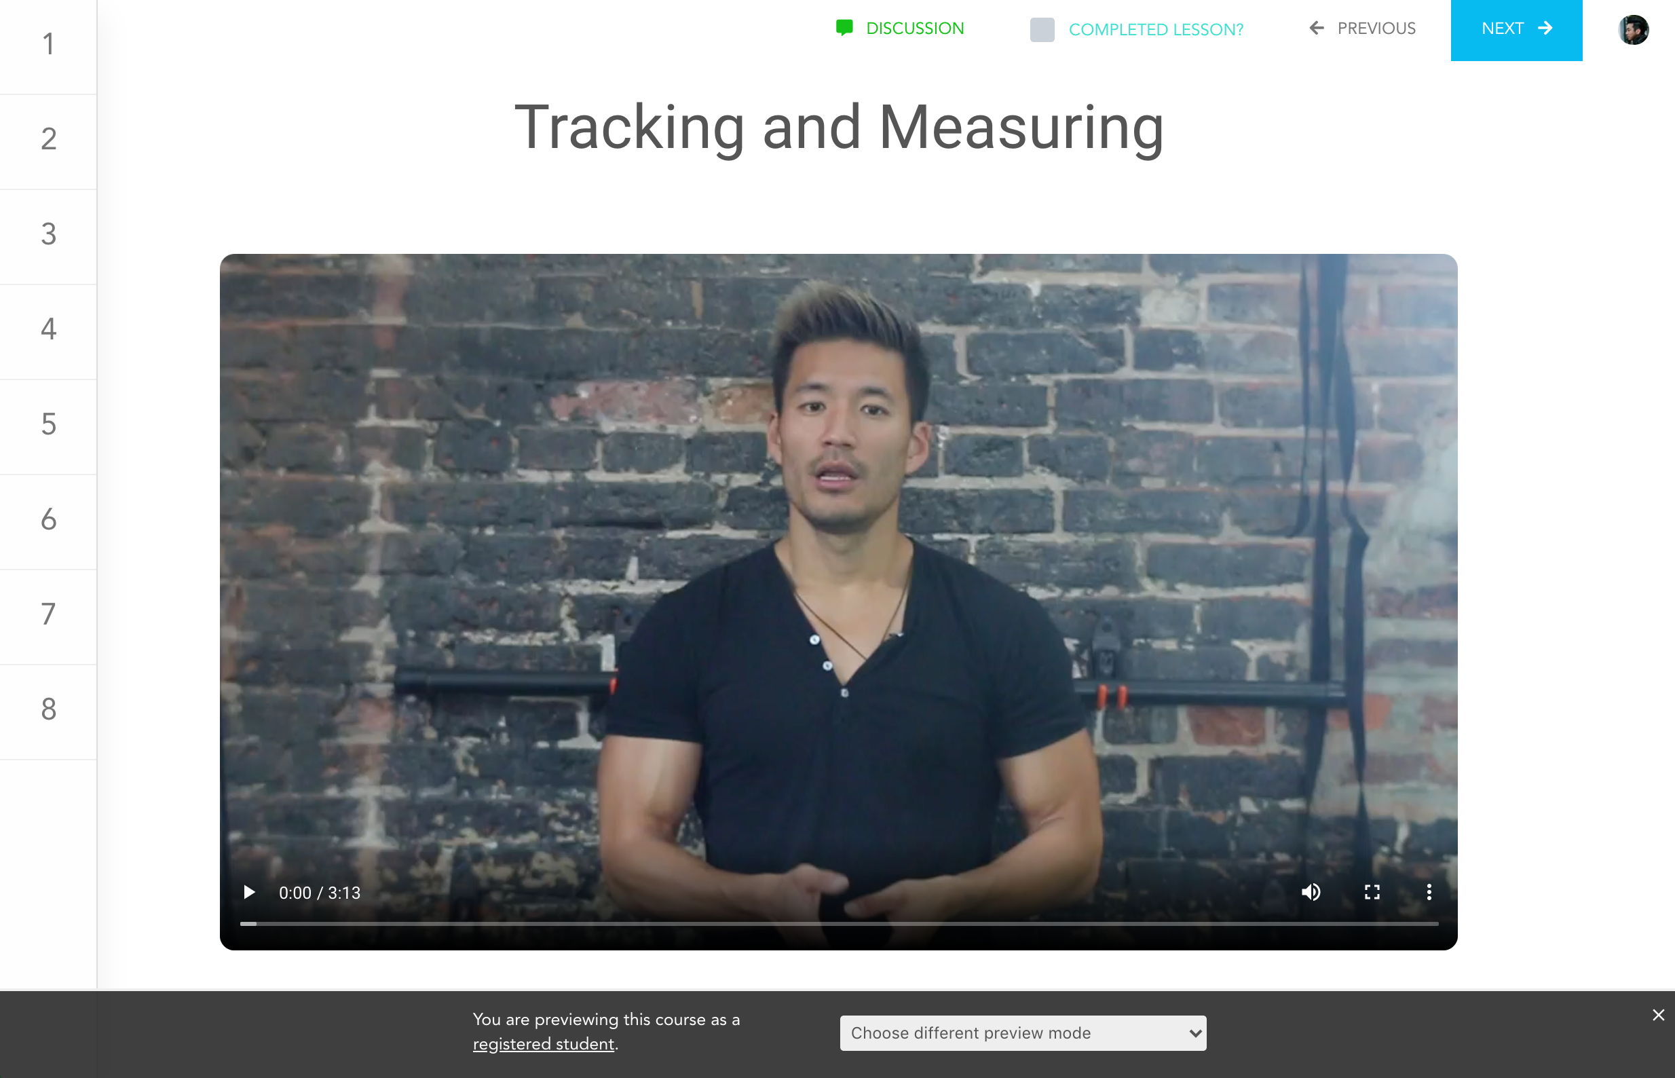The height and width of the screenshot is (1078, 1675).
Task: Follow the registered student link
Action: (544, 1043)
